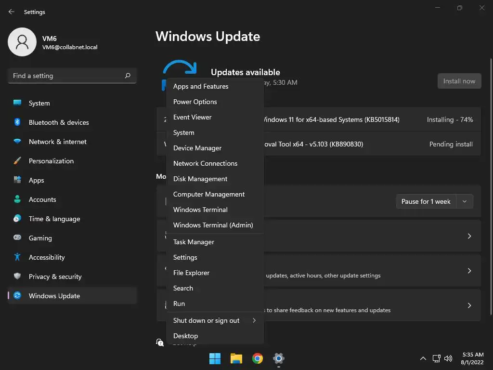
Task: Click the Settings page vertical scrollbar
Action: [491, 186]
